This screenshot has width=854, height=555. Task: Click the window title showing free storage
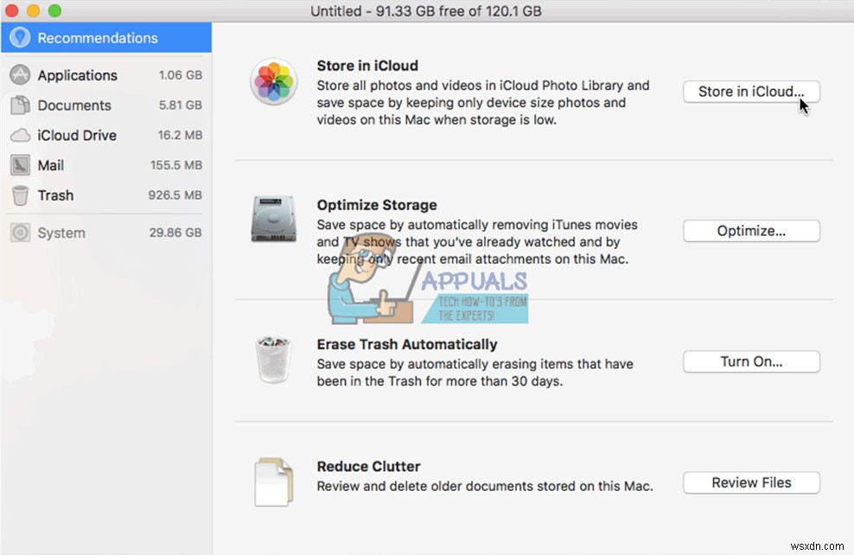pos(425,11)
